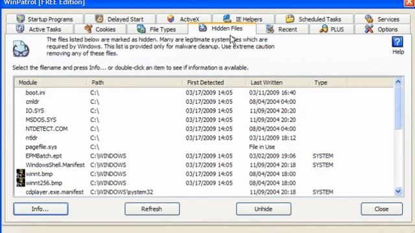The height and width of the screenshot is (233, 415).
Task: Click the IE Helpers icon
Action: (x=227, y=19)
